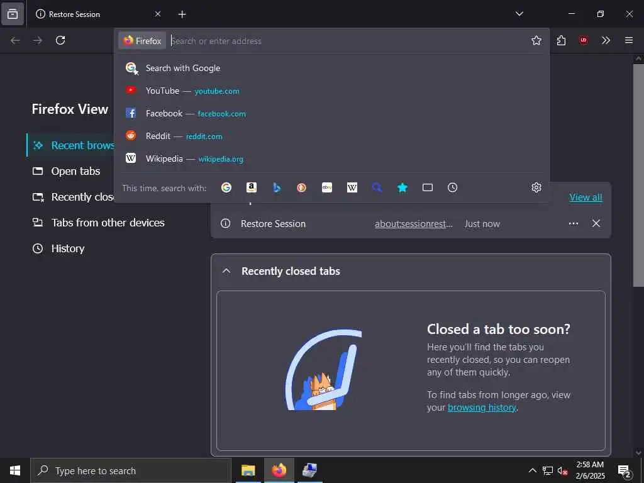Screen dimensions: 644x483
Task: Open search settings gear in address dropdown
Action: 536,187
